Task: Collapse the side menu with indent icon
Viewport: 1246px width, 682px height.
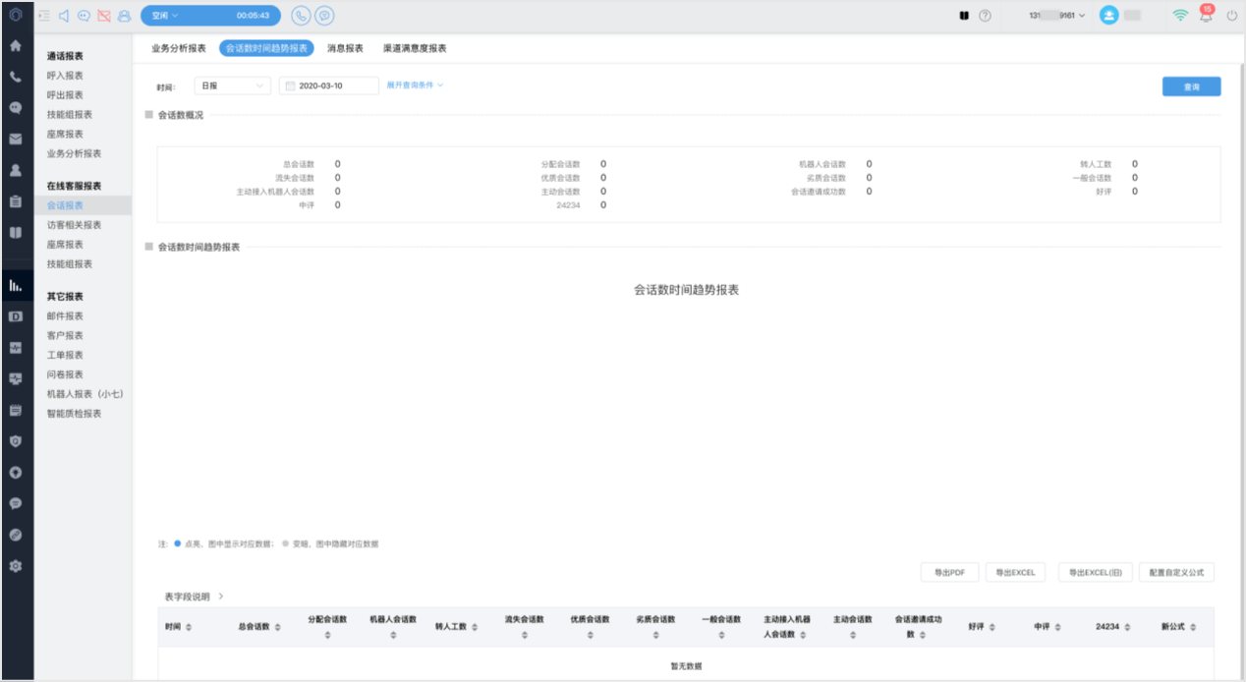Action: [x=44, y=16]
